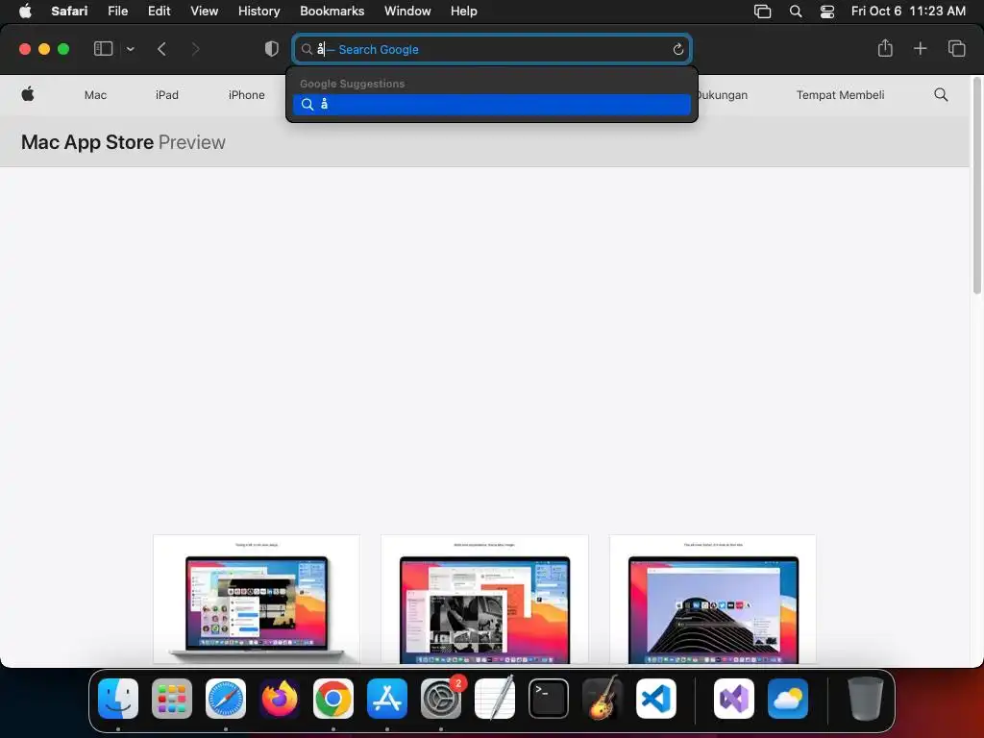Open Stage Manager windows icon in menu bar

coord(762,12)
